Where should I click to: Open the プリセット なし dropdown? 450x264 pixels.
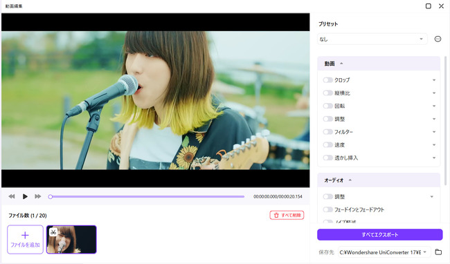(372, 39)
